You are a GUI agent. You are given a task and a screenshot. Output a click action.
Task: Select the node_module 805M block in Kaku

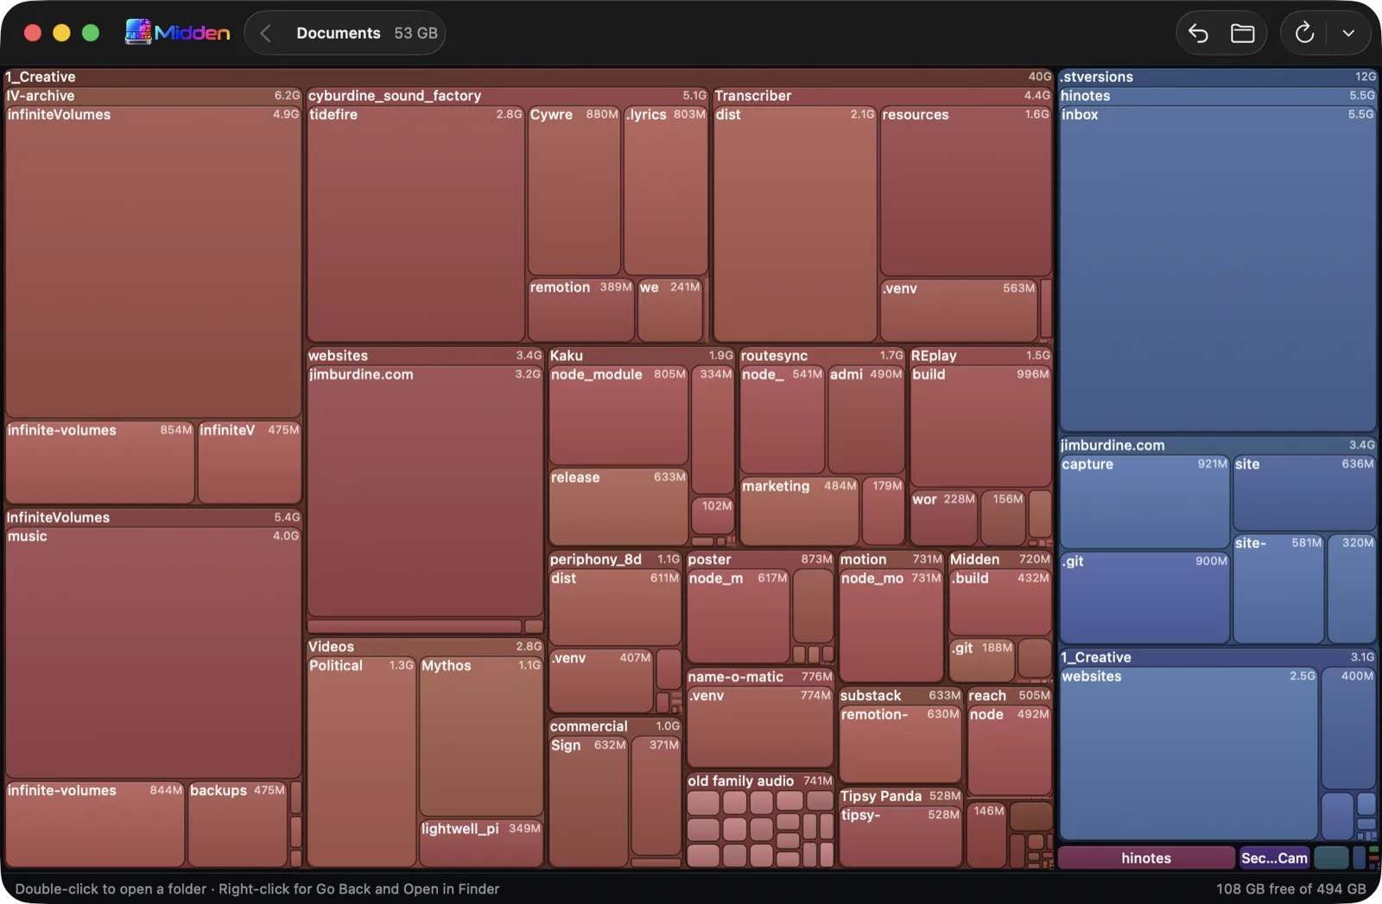618,416
